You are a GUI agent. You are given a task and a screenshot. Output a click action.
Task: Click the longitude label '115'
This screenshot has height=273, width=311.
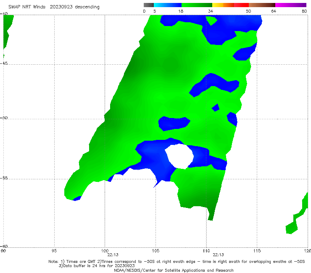pyautogui.click(x=257, y=251)
